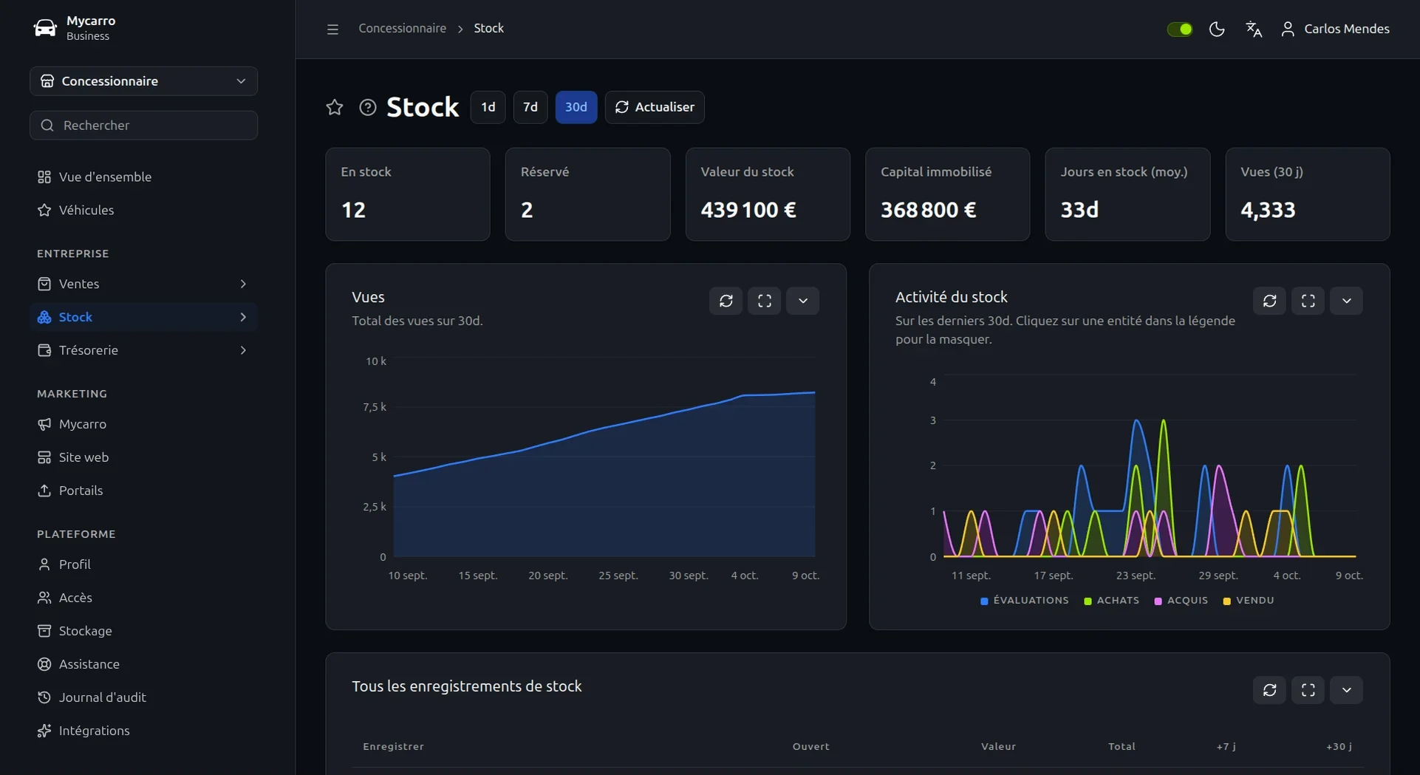Toggle ÉVALUATIONS series in legend
Image resolution: width=1420 pixels, height=775 pixels.
pos(1025,601)
